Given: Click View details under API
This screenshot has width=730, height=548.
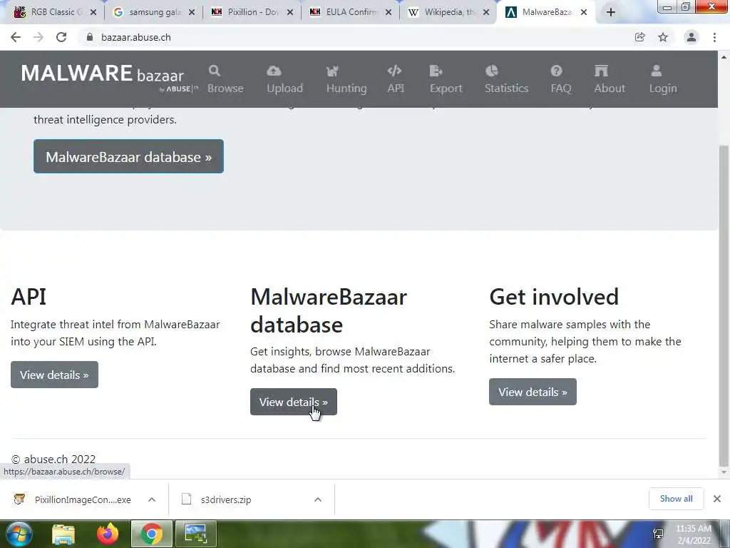Looking at the screenshot, I should point(54,375).
